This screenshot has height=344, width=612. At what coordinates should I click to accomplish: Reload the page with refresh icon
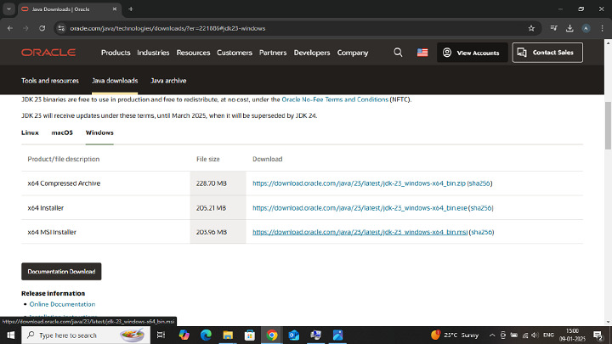[x=42, y=28]
